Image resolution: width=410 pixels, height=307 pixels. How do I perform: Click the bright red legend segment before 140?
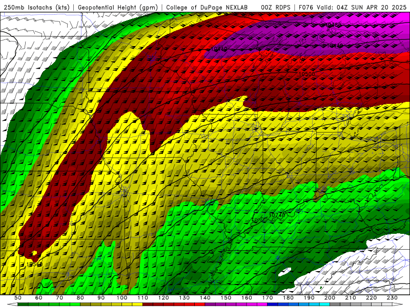point(200,304)
